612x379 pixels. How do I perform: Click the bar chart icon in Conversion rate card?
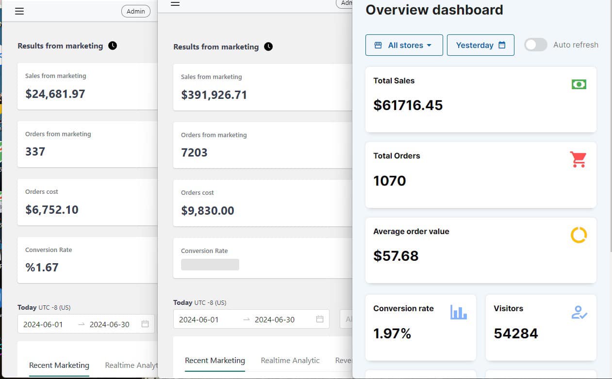tap(458, 312)
